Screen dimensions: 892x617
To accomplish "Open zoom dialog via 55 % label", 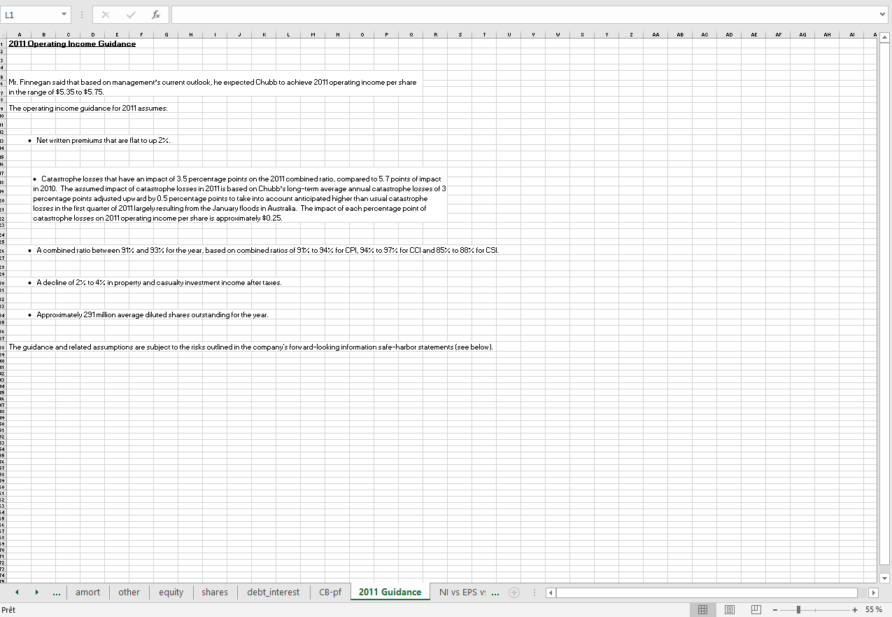I will tap(873, 610).
